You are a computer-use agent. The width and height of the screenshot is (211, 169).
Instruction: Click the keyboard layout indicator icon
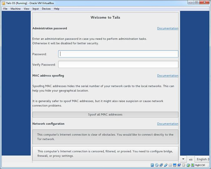pos(191,159)
